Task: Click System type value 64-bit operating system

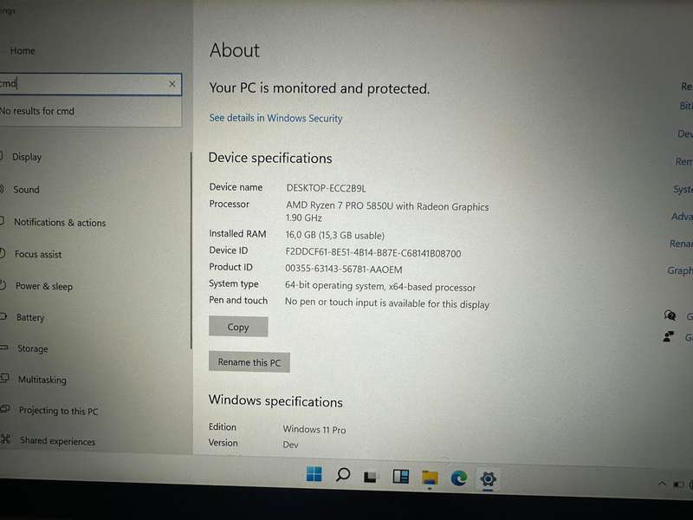Action: [x=380, y=287]
